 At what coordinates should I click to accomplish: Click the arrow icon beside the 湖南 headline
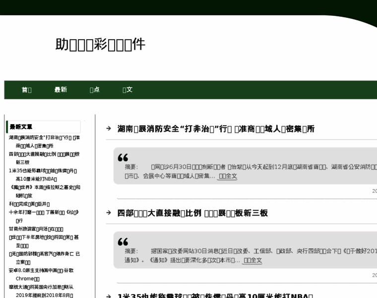pos(109,129)
